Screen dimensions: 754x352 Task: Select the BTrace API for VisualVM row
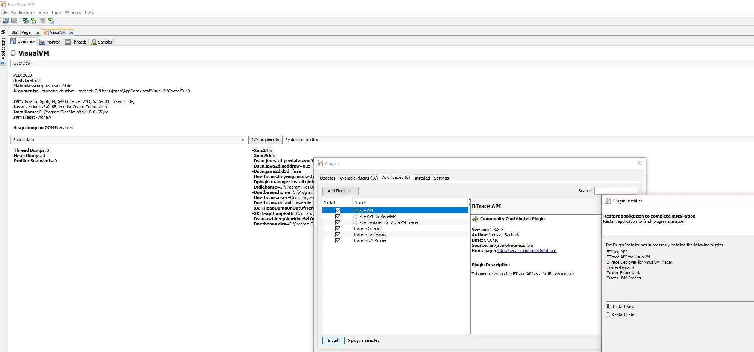(395, 216)
